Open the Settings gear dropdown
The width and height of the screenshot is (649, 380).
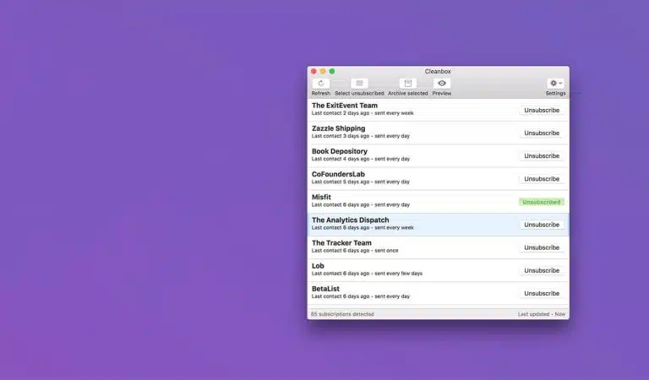[x=555, y=84]
